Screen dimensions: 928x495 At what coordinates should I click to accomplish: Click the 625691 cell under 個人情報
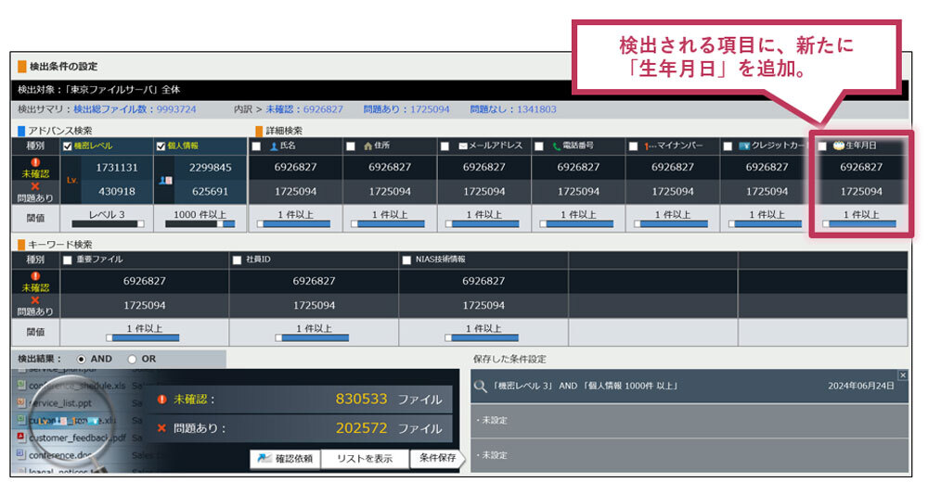pos(210,192)
